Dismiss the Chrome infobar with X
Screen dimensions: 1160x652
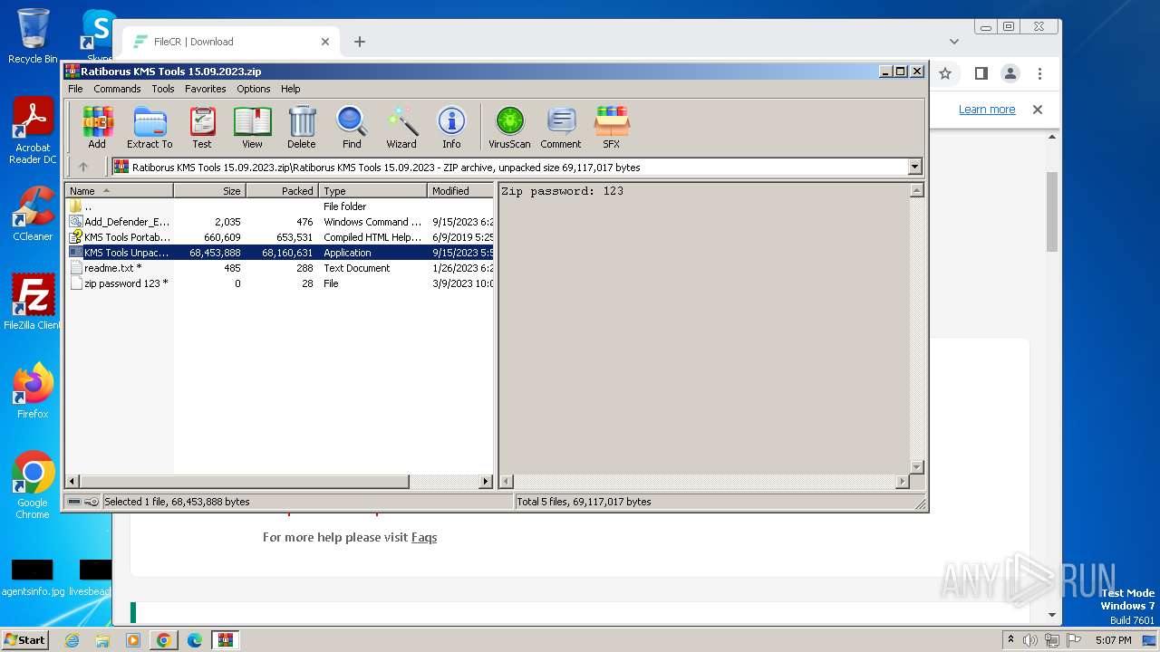coord(1038,110)
